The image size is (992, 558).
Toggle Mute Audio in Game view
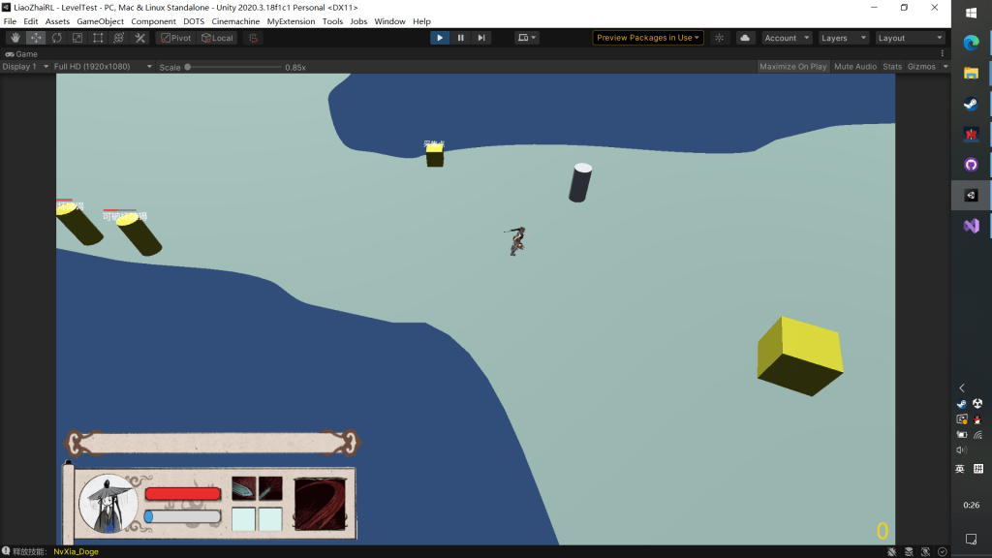pos(854,67)
